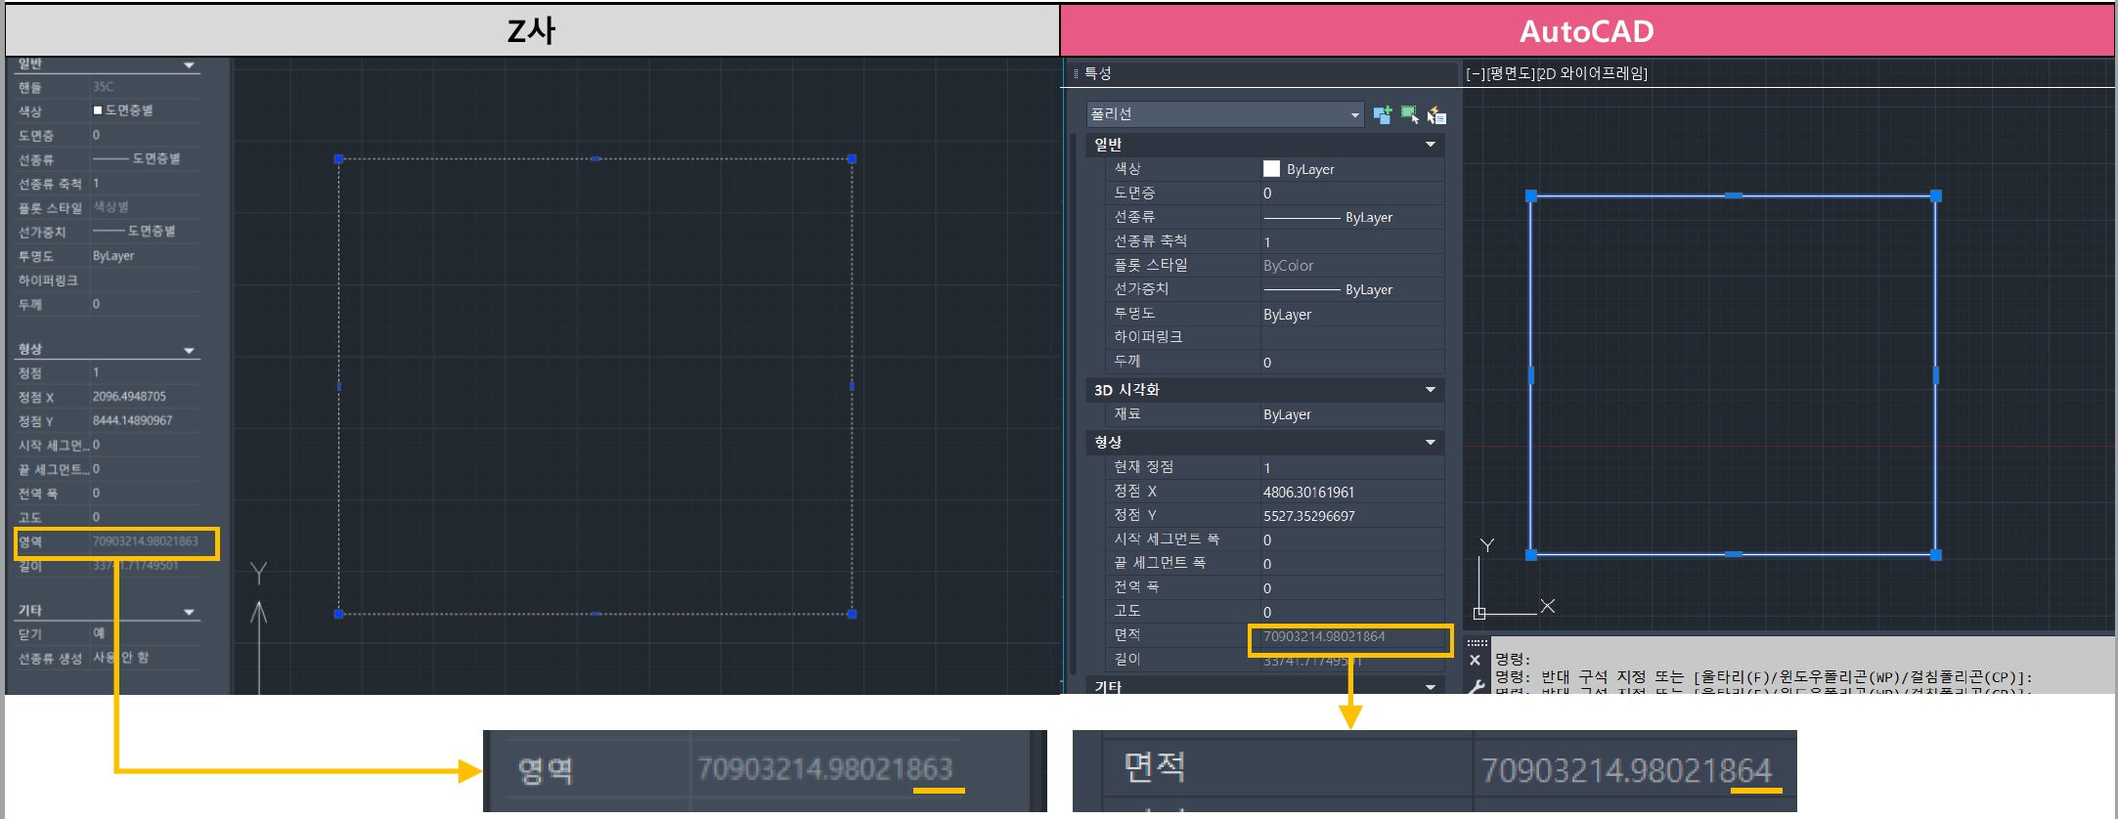2118x819 pixels.
Task: Collapse the AutoCAD 형상 section arrow
Action: 1431,443
